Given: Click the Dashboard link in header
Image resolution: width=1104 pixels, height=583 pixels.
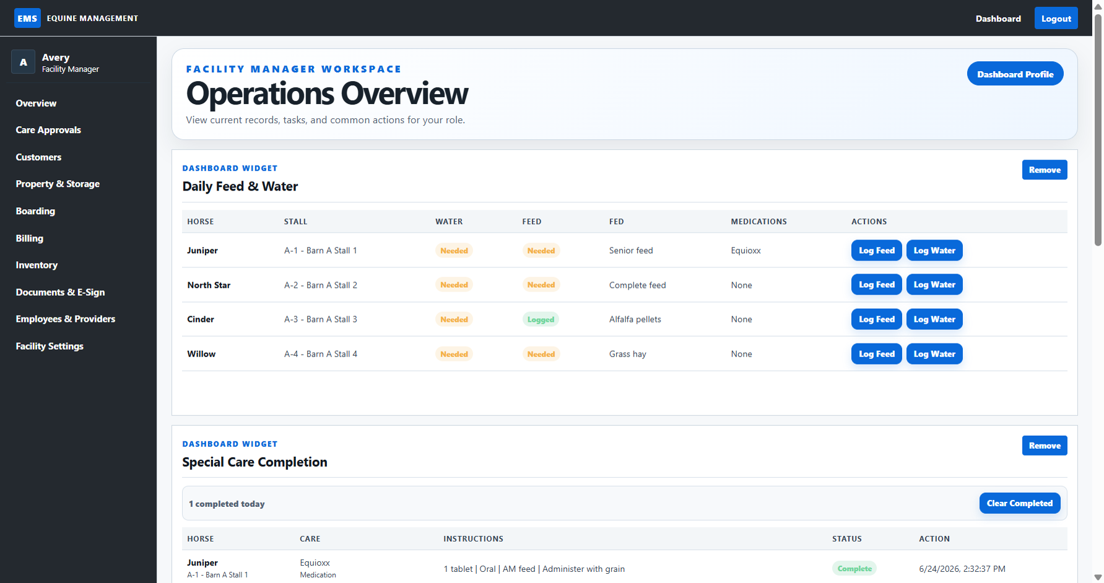Looking at the screenshot, I should pyautogui.click(x=998, y=19).
